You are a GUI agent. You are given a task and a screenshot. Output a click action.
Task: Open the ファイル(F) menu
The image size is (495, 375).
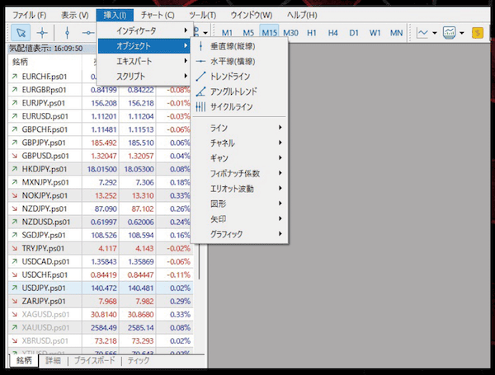click(30, 15)
